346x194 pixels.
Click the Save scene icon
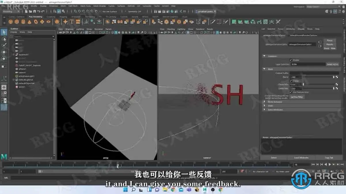pos(34,12)
